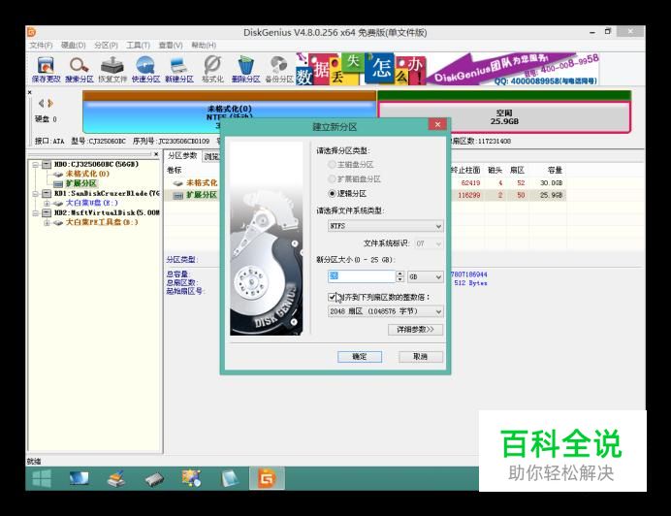Open the 硬盘(D) menu
671x516 pixels.
click(73, 46)
